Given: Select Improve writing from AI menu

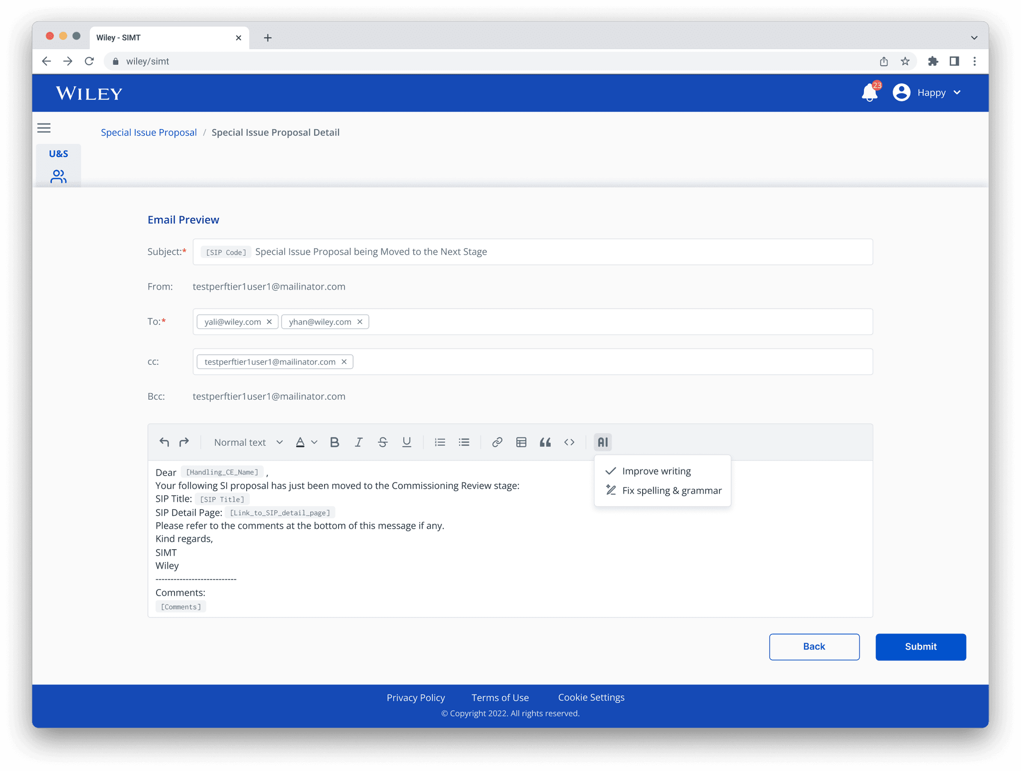Looking at the screenshot, I should click(656, 471).
